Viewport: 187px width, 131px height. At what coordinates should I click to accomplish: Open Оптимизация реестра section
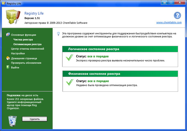[x=27, y=44]
